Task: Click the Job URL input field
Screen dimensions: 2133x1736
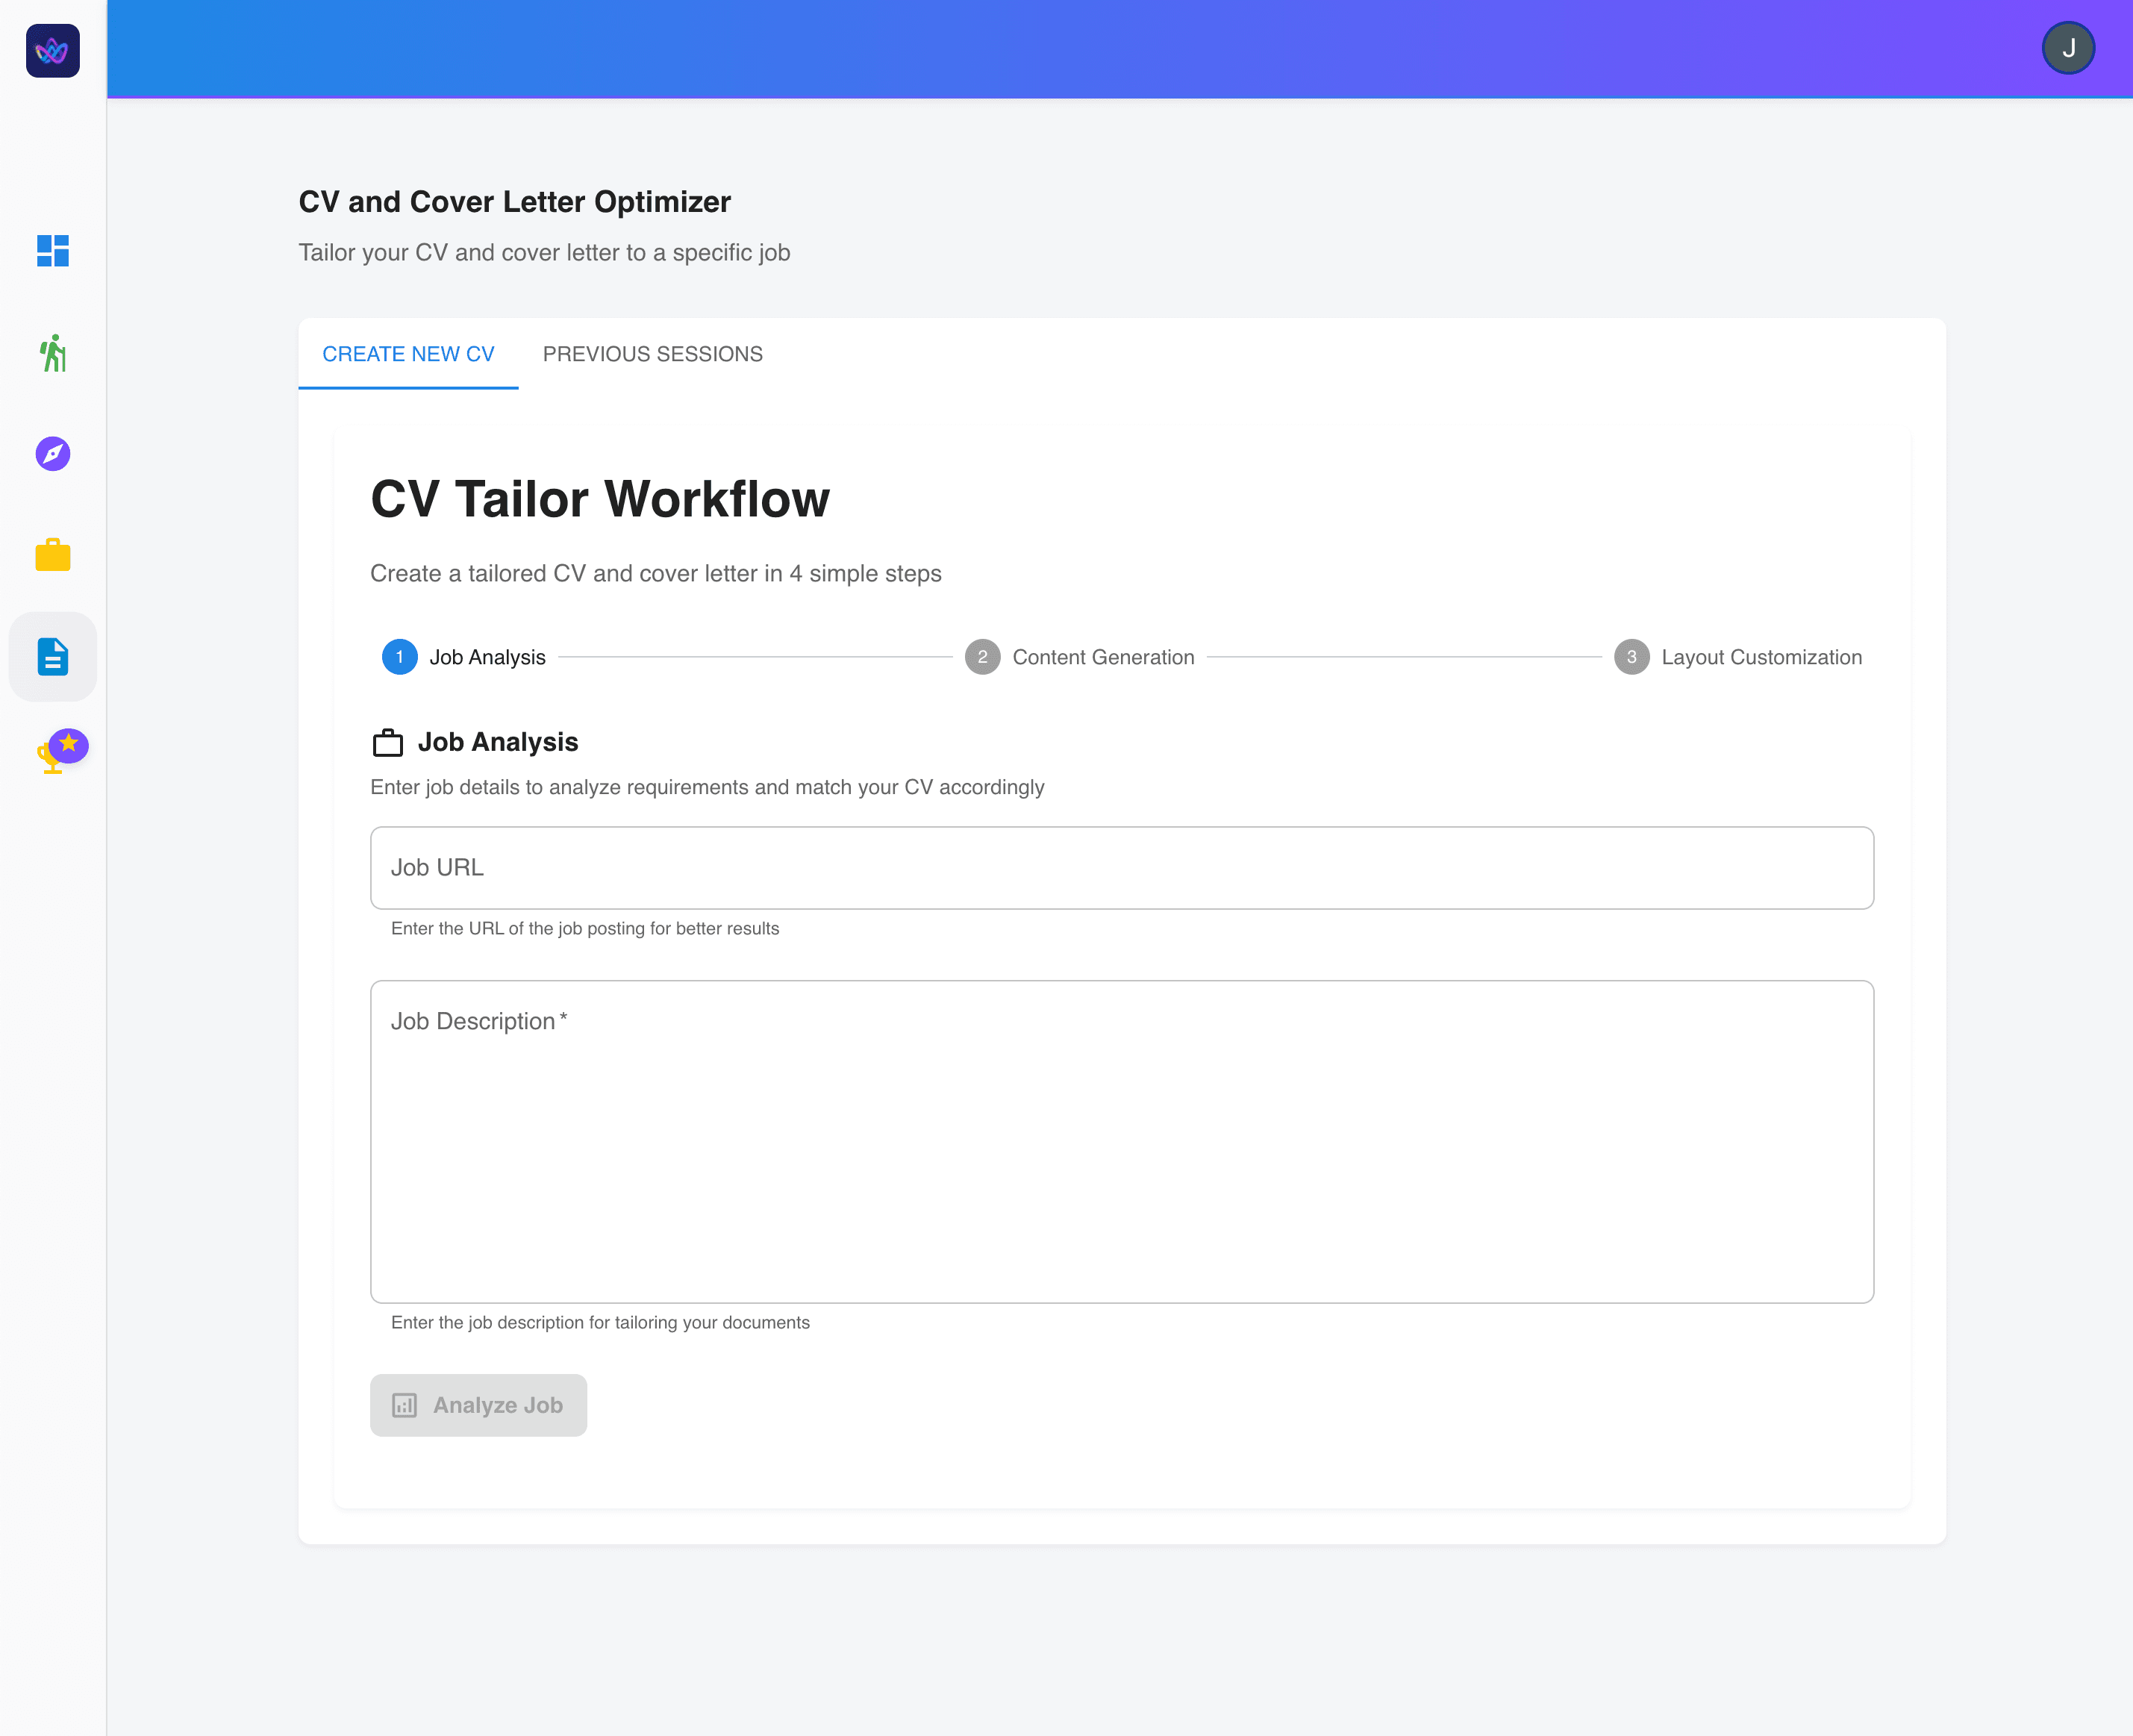Action: click(1120, 867)
